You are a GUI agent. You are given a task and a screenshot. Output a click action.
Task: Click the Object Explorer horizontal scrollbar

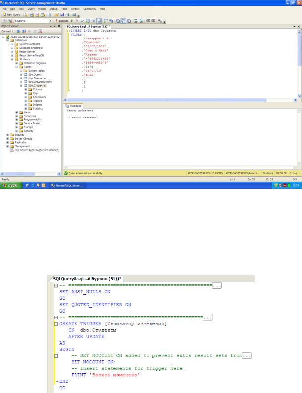(x=31, y=174)
